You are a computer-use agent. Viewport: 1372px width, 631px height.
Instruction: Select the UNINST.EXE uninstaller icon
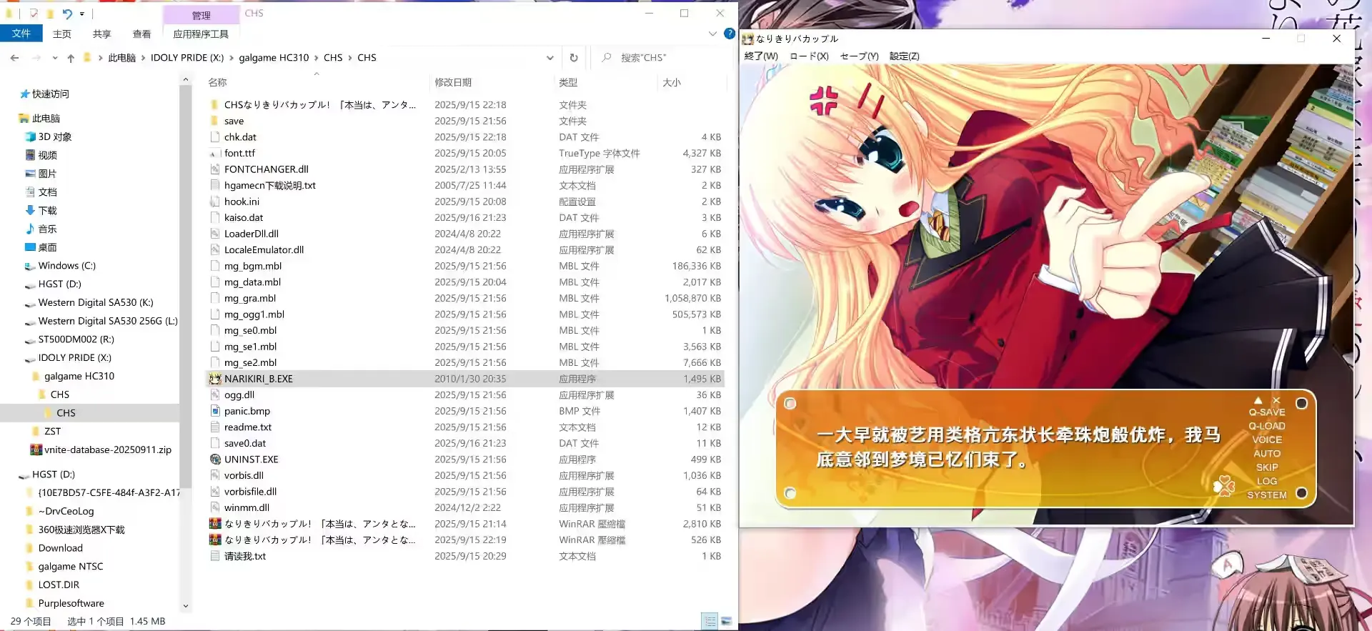(215, 459)
